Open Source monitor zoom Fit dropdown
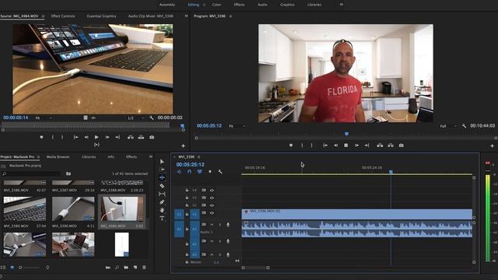Screen dimensions: 498x280 point(44,117)
